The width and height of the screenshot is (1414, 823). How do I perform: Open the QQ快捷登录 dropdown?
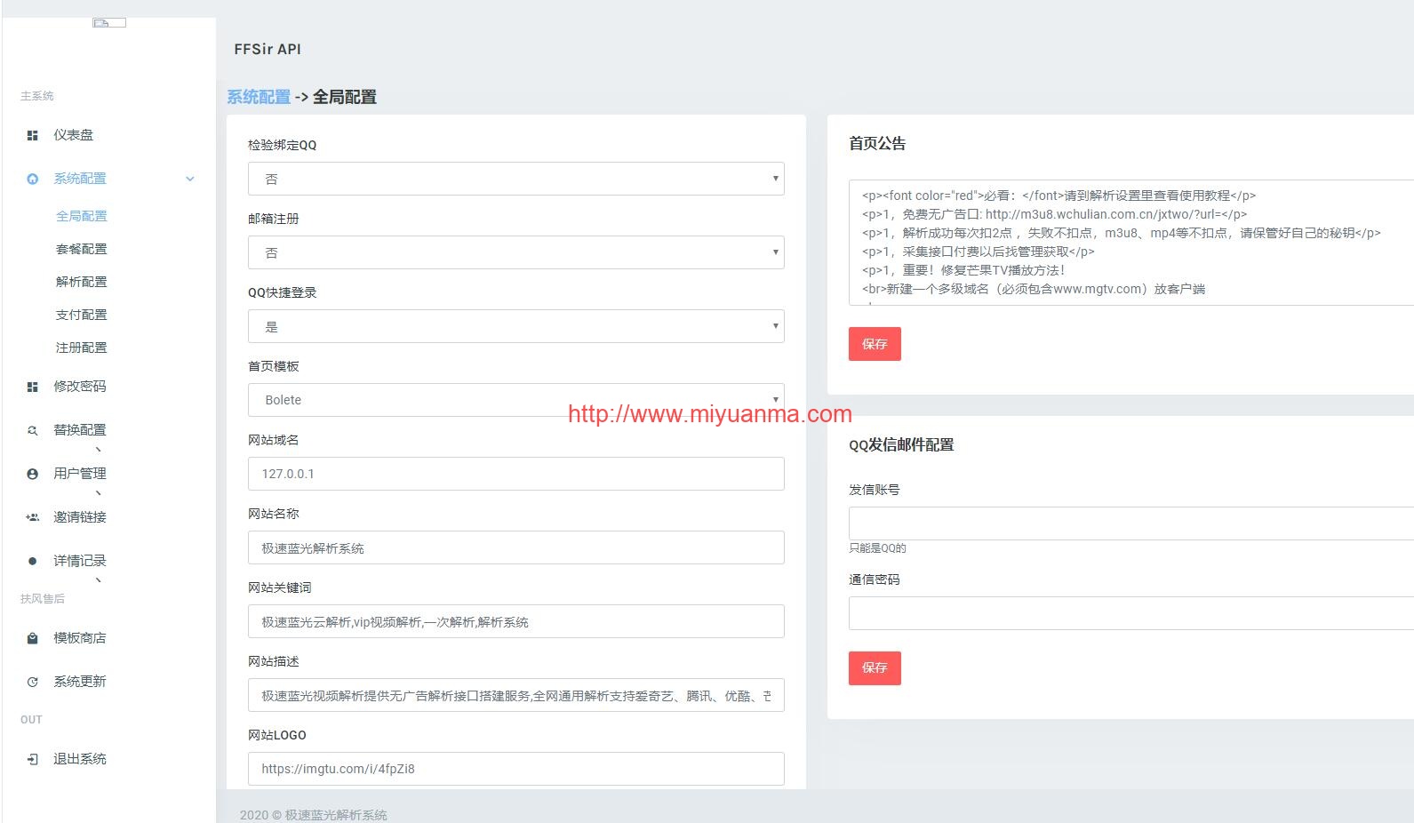click(x=516, y=326)
